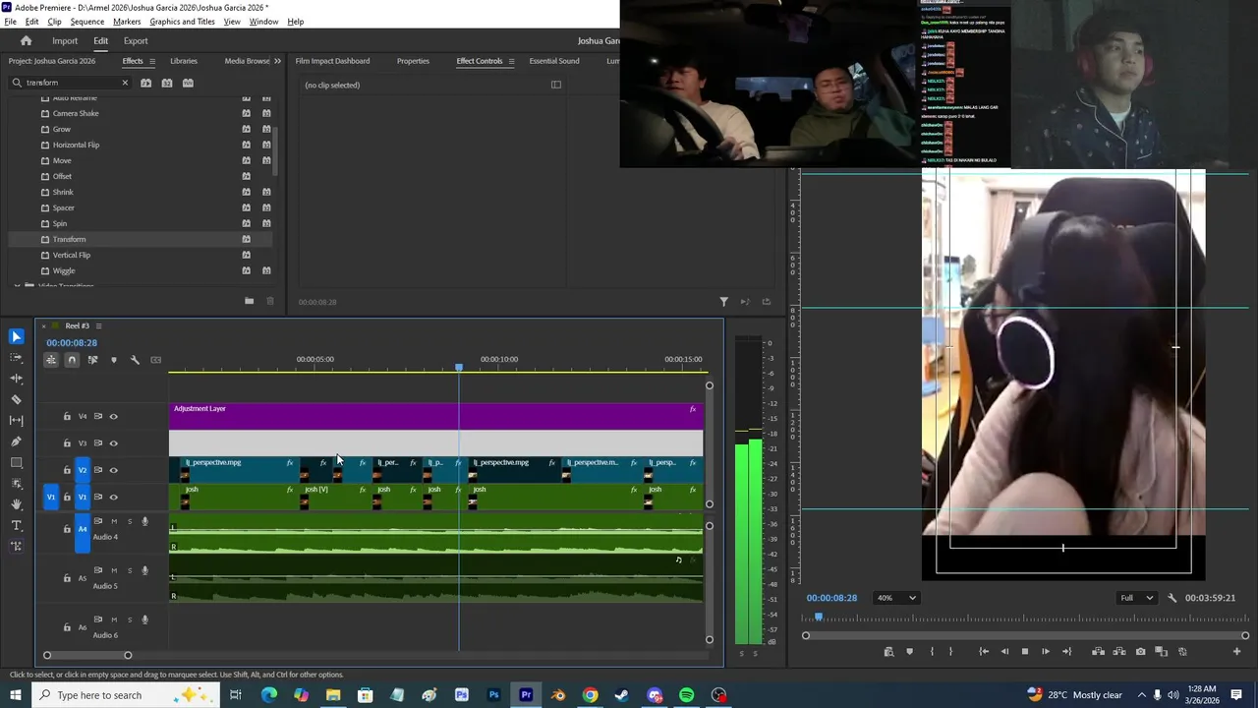The height and width of the screenshot is (708, 1258).
Task: Open the Graphics and Titles menu
Action: 182,22
